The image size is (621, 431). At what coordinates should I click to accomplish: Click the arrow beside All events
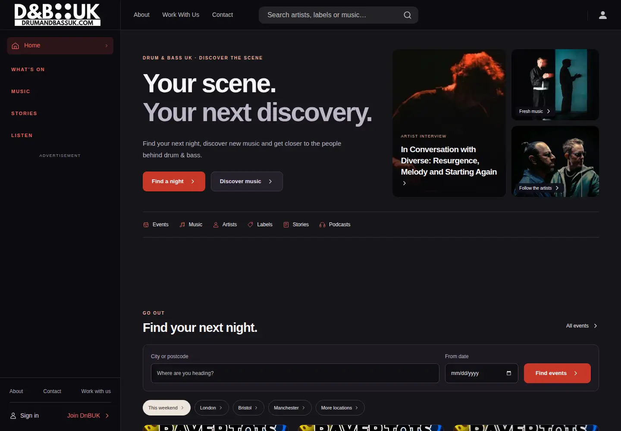[x=596, y=326]
